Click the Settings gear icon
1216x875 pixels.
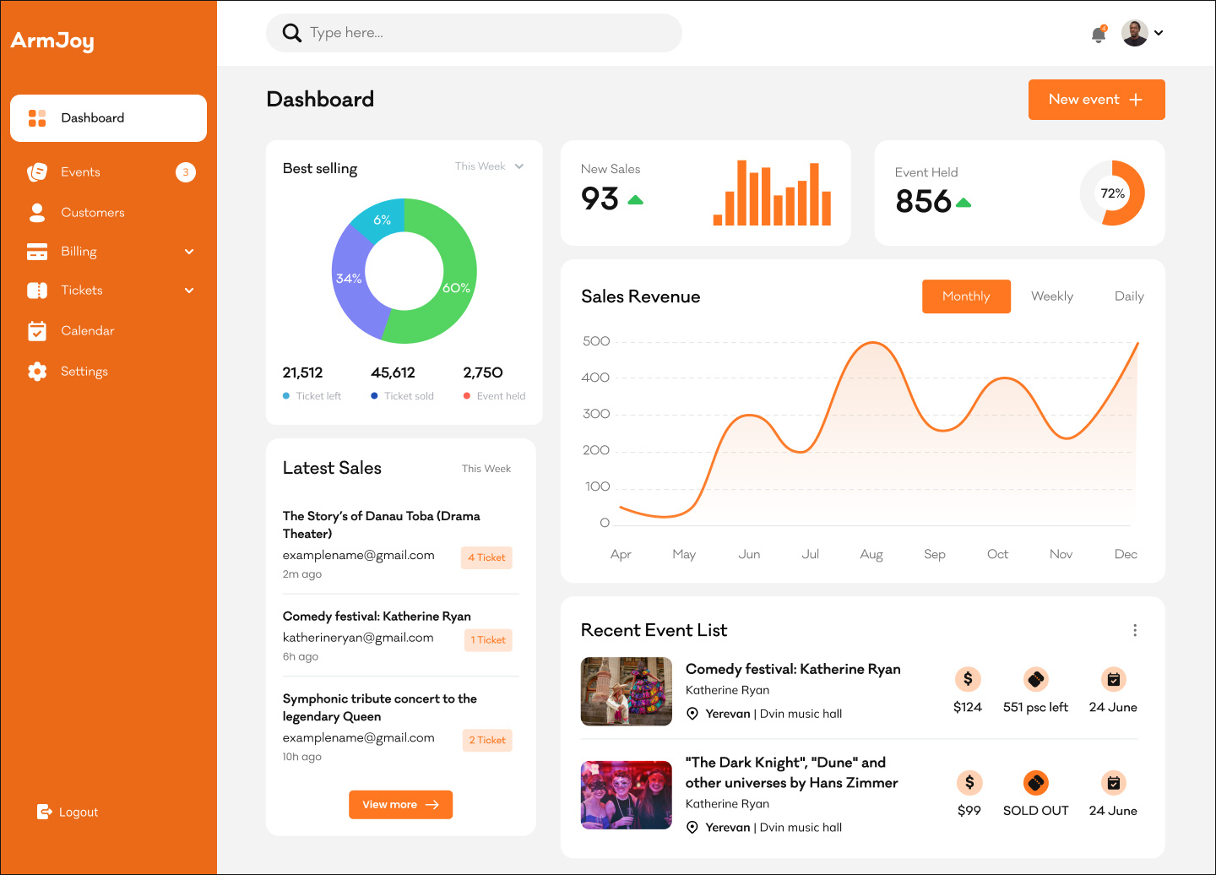coord(37,371)
